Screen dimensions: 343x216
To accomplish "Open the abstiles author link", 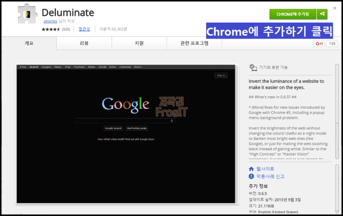I will (x=50, y=21).
